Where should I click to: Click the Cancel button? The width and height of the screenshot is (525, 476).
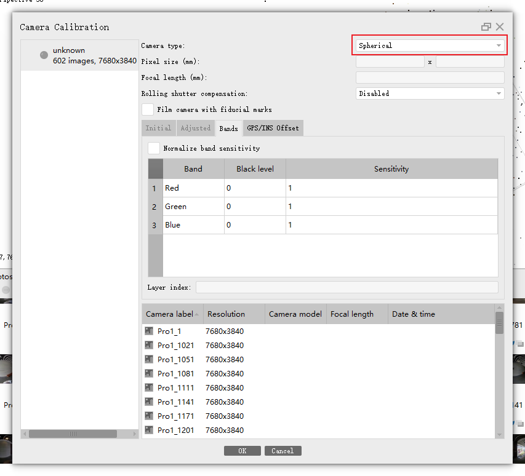(x=283, y=451)
